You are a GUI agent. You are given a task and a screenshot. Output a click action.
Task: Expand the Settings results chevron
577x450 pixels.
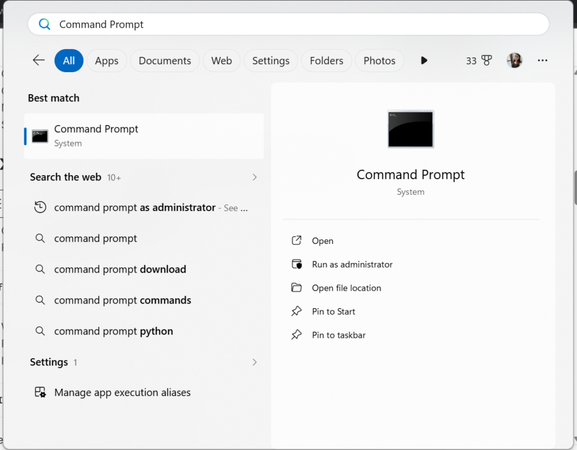(x=255, y=362)
